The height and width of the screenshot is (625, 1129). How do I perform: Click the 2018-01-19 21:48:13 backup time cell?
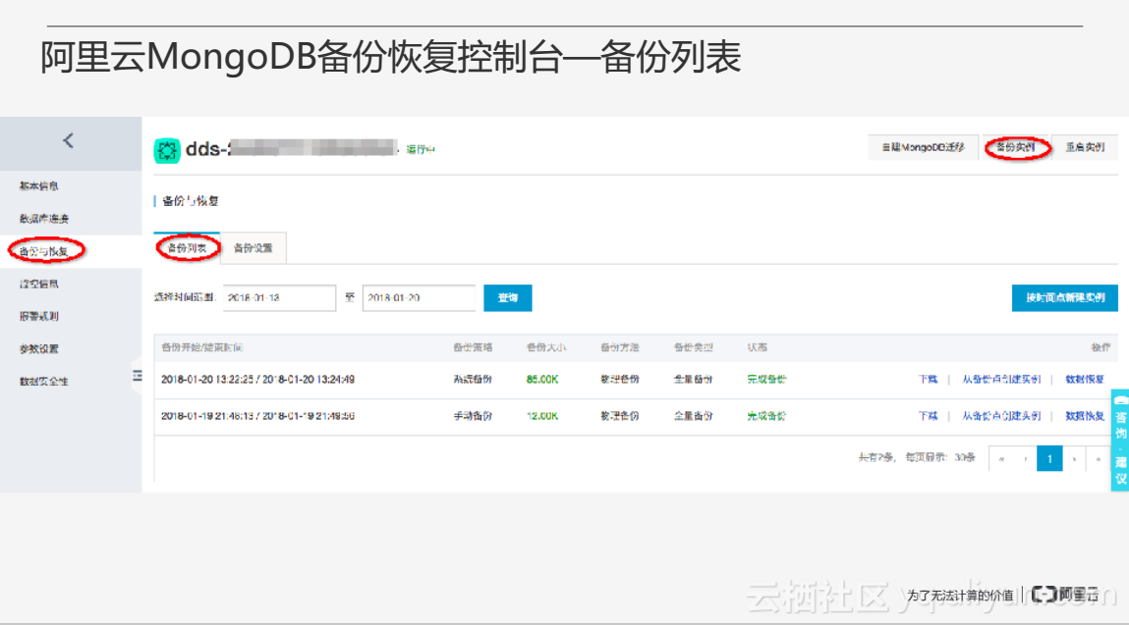[x=257, y=416]
